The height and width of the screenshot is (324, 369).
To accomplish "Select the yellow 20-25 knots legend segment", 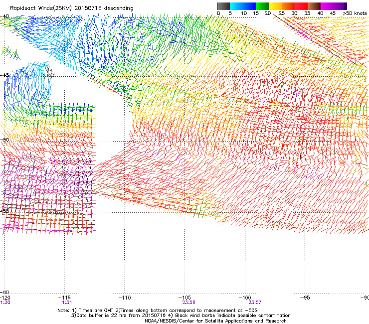I will [275, 6].
